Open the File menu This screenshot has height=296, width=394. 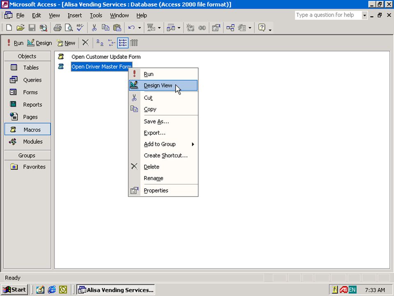(x=20, y=16)
